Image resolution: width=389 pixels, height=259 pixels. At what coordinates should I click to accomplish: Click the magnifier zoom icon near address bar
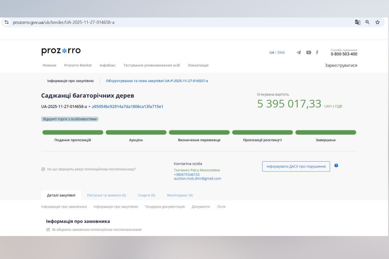367,22
